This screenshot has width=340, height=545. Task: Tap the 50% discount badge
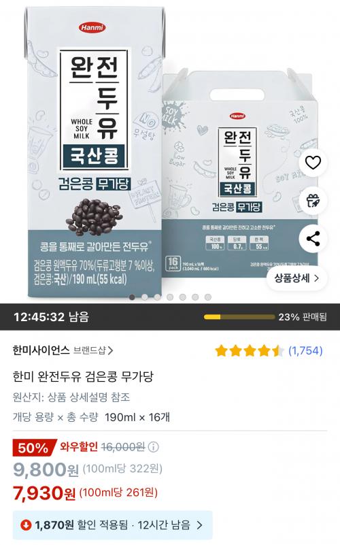point(35,448)
